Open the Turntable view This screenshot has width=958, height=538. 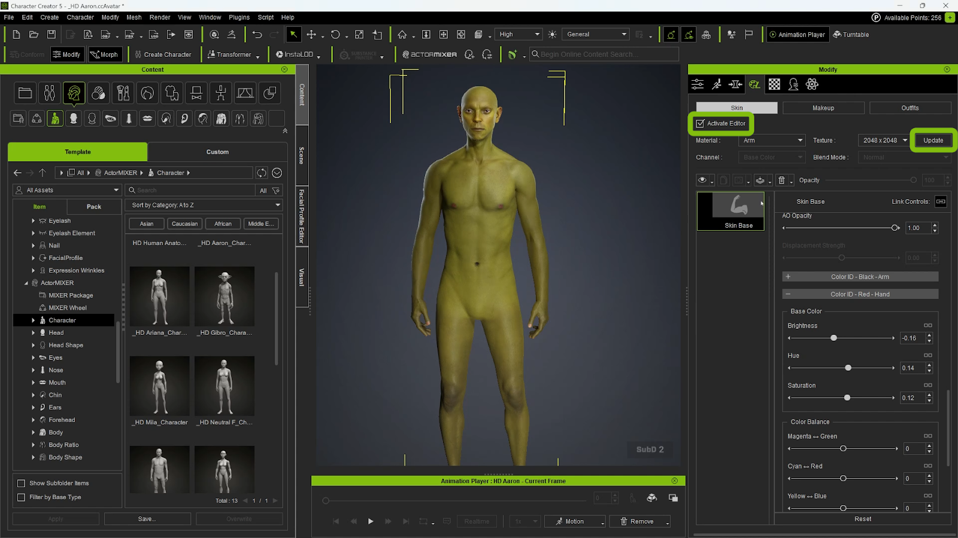click(x=851, y=35)
